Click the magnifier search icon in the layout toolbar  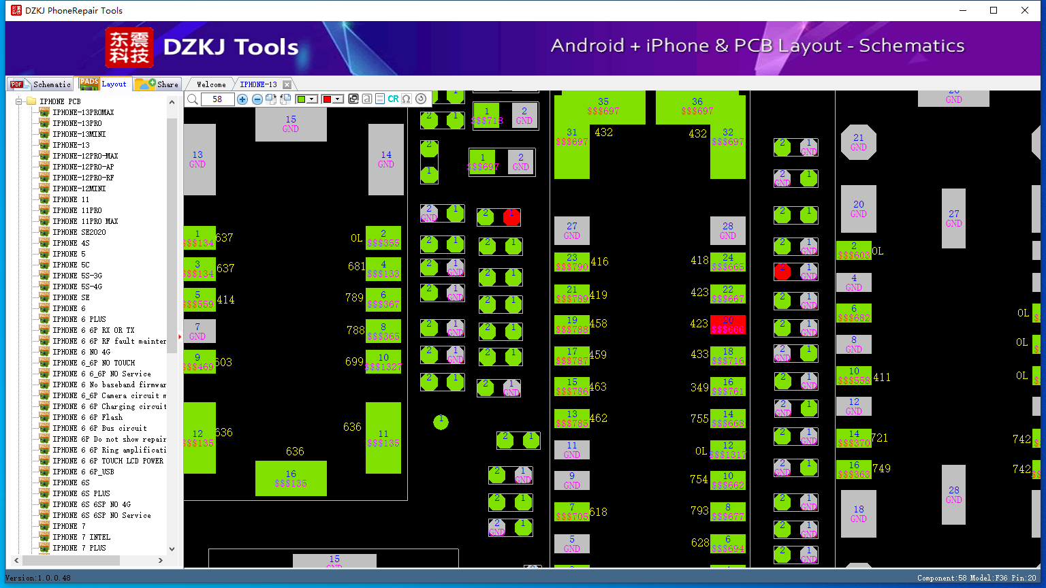tap(193, 99)
